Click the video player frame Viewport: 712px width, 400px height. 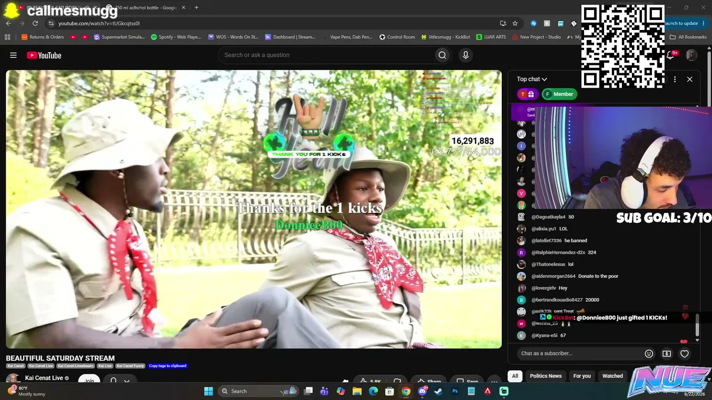tap(254, 209)
